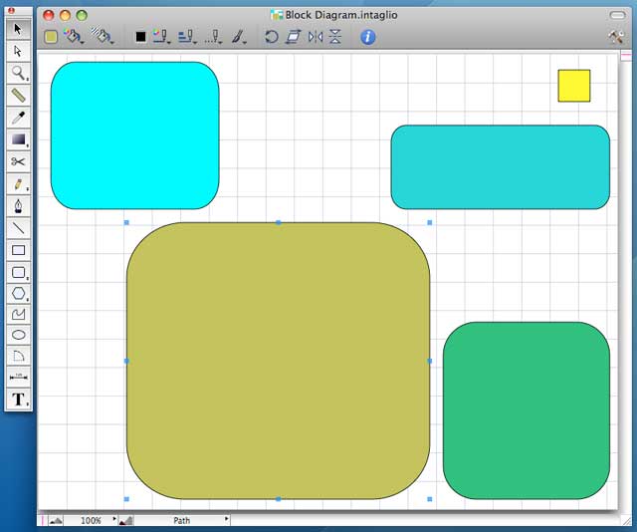Select the green rounded rectangle
The width and height of the screenshot is (637, 532).
pos(527,410)
